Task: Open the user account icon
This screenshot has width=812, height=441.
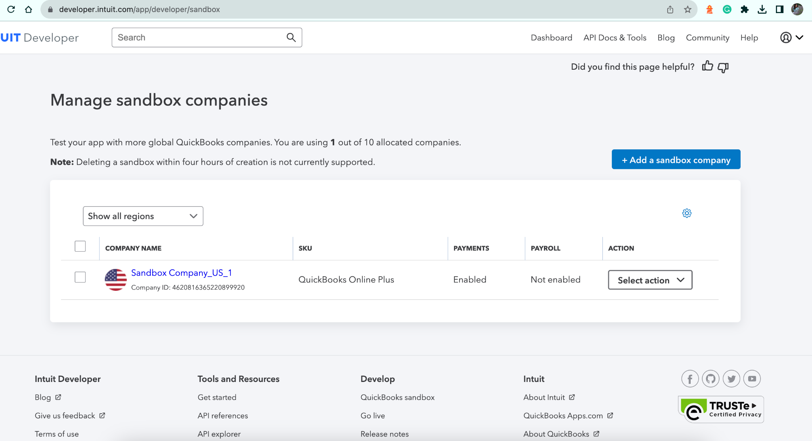Action: 786,38
